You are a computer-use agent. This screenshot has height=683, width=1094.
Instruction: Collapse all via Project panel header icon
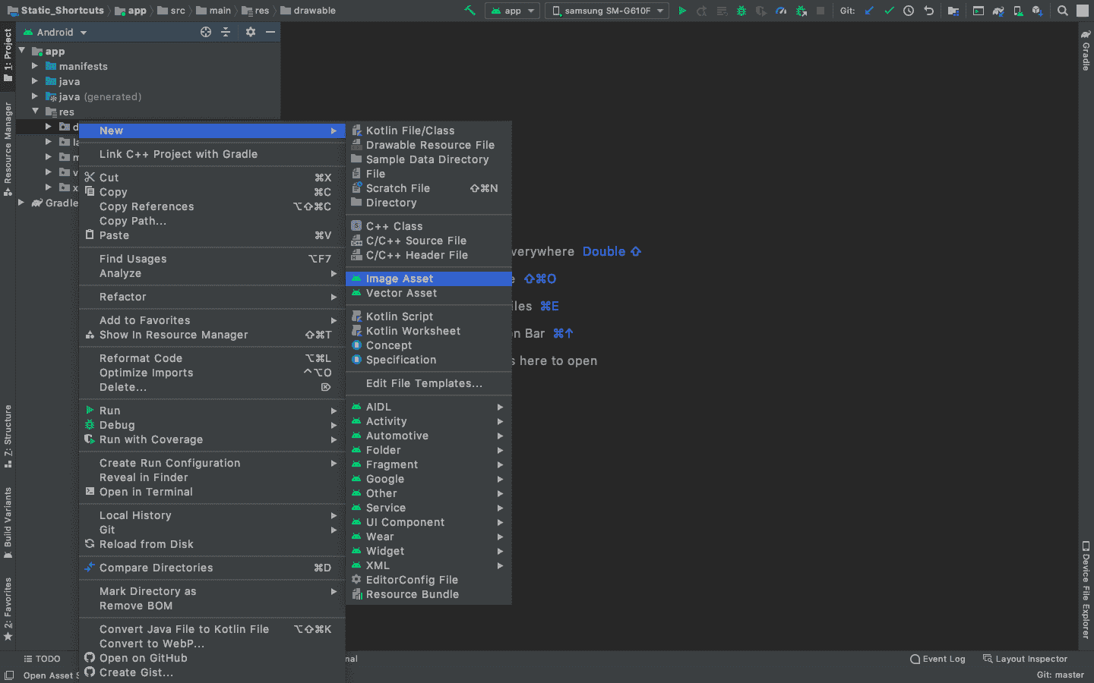(x=226, y=32)
